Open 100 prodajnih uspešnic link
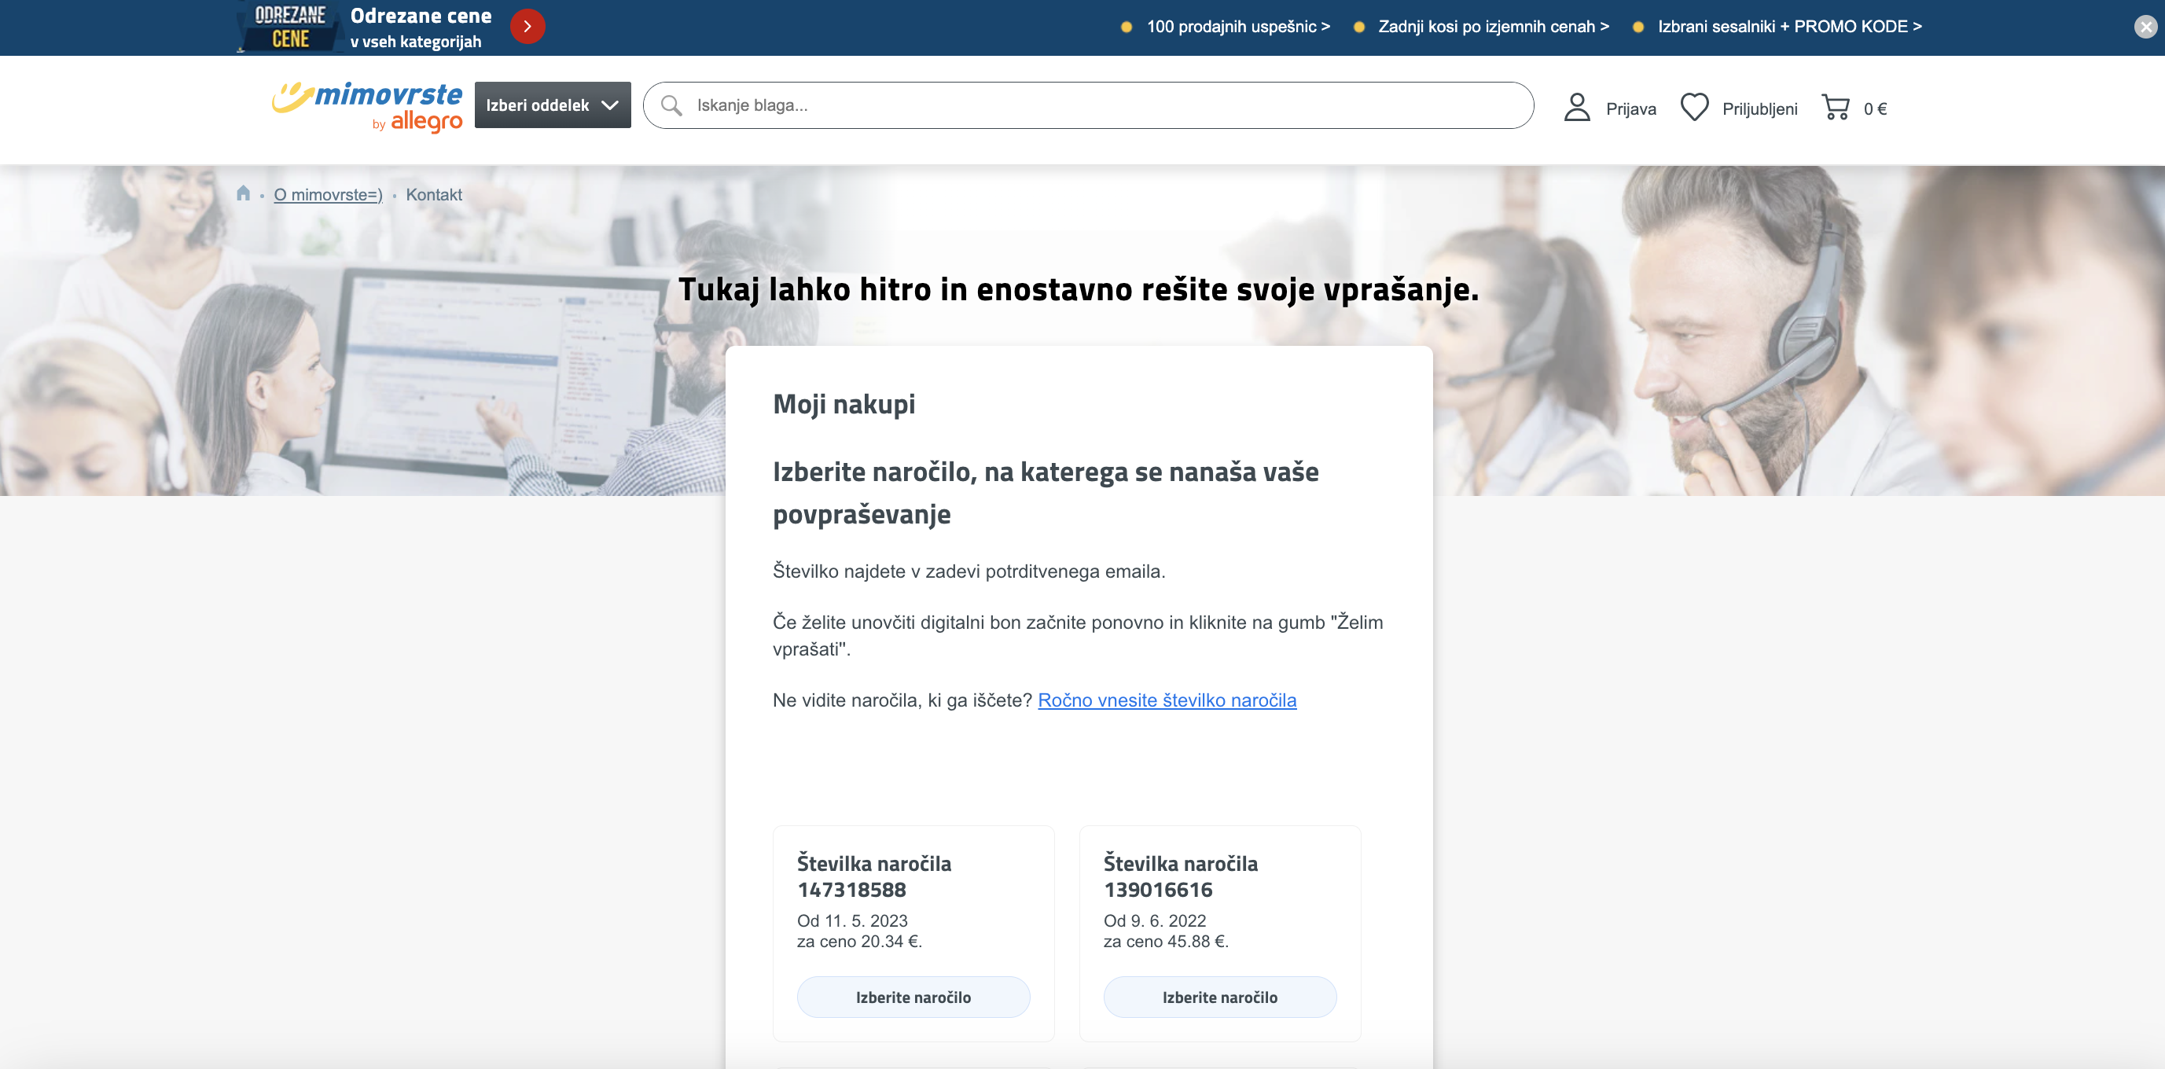Image resolution: width=2165 pixels, height=1069 pixels. click(x=1237, y=27)
